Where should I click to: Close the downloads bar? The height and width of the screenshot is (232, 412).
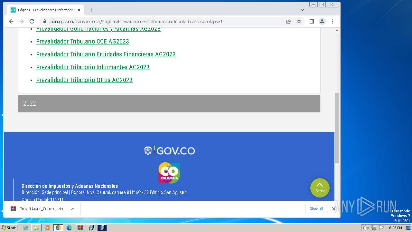334,209
